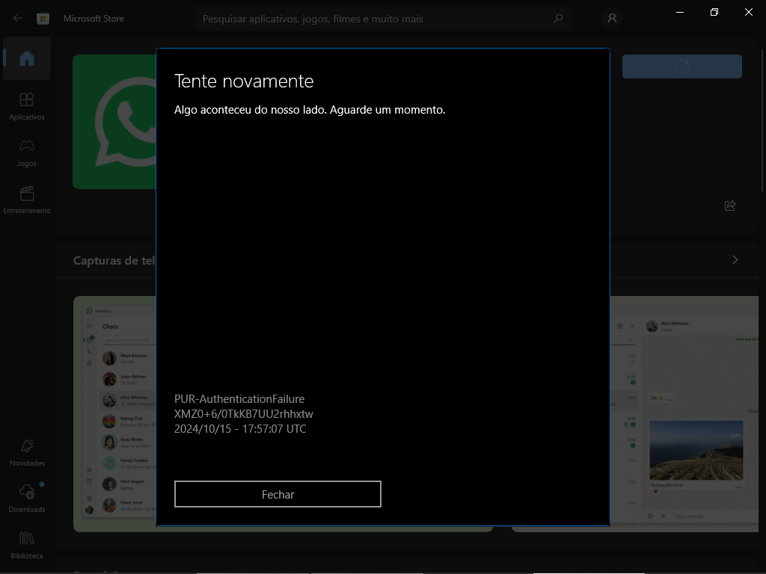Minimize the Microsoft Store window
The height and width of the screenshot is (574, 766).
point(679,12)
